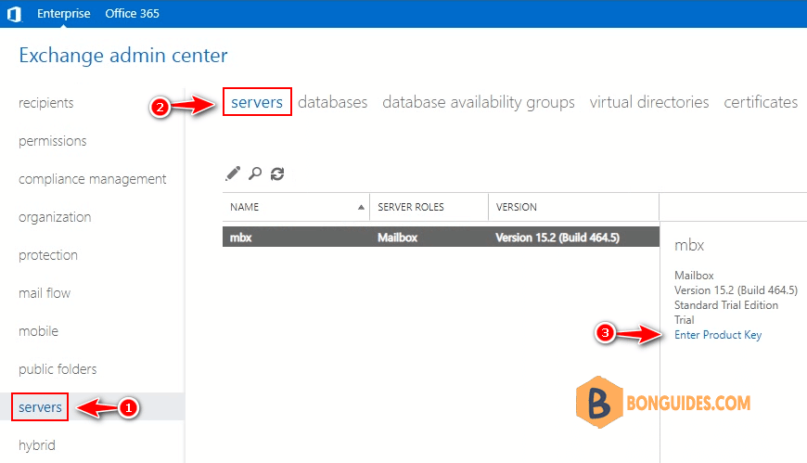Select the mbx server row
Image resolution: width=807 pixels, height=463 pixels.
tap(442, 237)
